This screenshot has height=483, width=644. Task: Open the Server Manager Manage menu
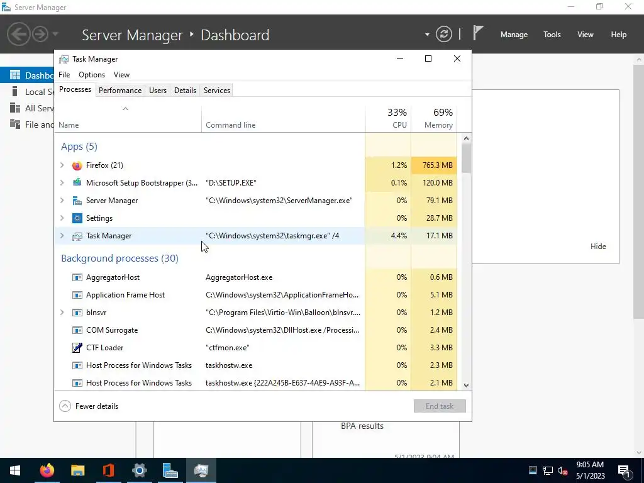pos(514,35)
